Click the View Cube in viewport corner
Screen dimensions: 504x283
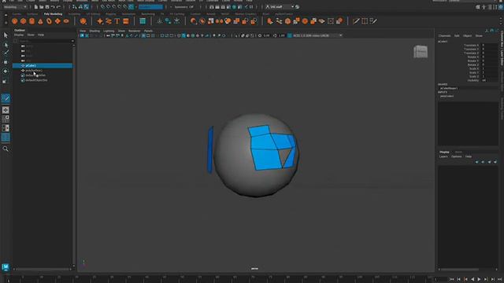point(421,52)
